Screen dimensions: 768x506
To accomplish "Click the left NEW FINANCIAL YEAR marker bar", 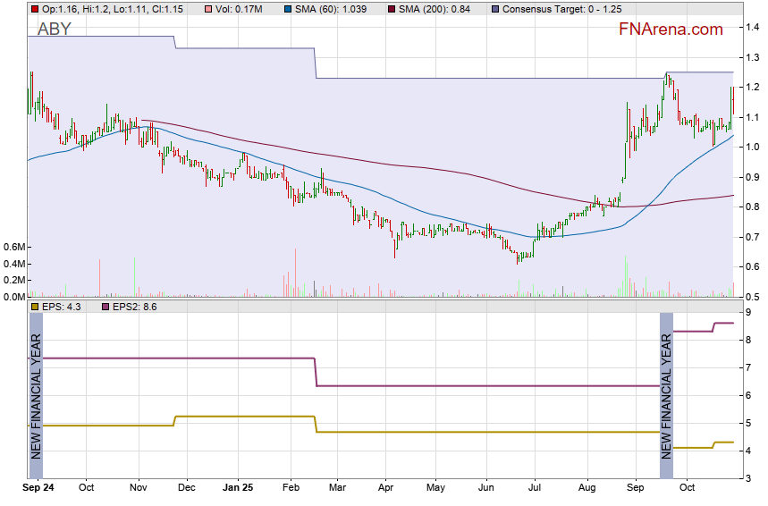I will tap(37, 397).
